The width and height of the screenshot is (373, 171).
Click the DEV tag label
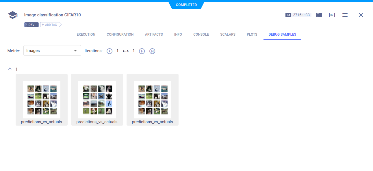click(x=31, y=25)
